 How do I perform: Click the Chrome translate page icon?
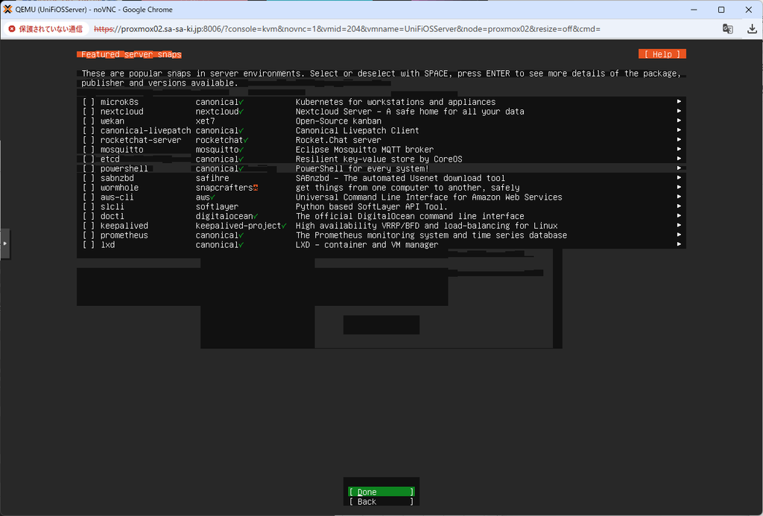coord(727,29)
